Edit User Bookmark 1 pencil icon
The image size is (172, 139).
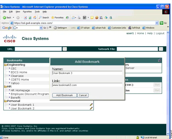pyautogui.click(x=91, y=104)
